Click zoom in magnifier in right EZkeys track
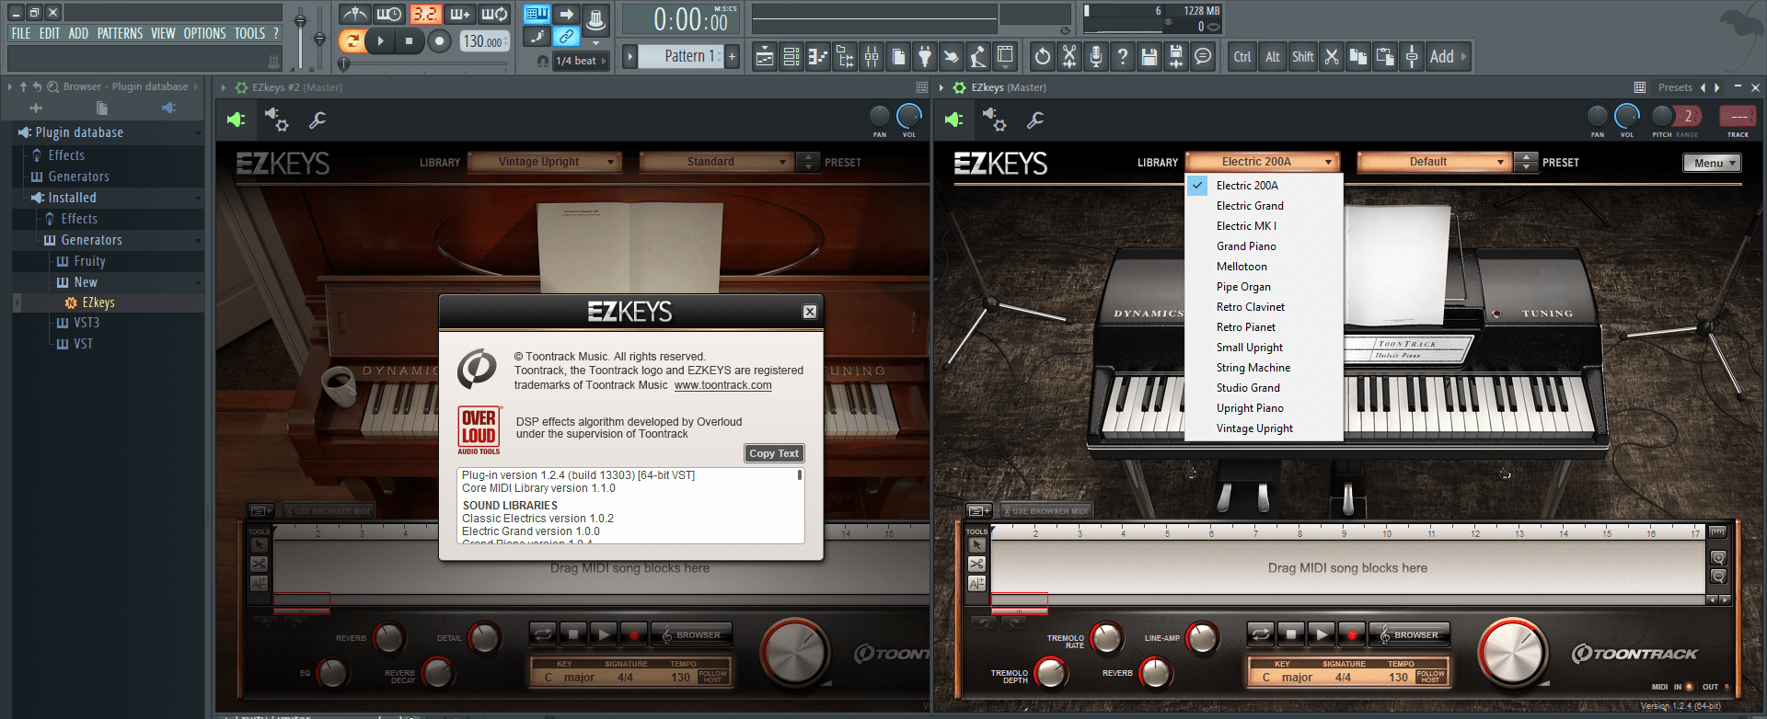This screenshot has width=1767, height=719. pos(1718,558)
